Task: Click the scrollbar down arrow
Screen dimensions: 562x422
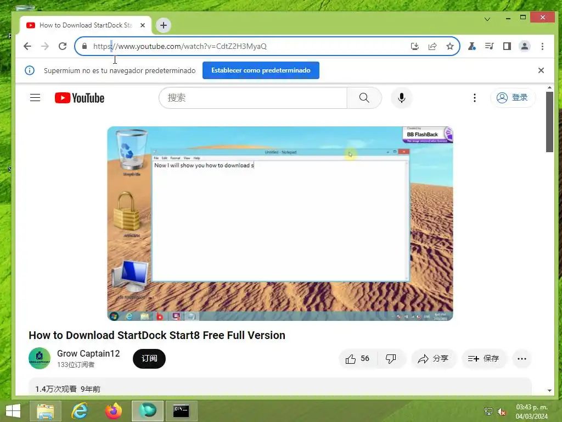Action: (549, 391)
